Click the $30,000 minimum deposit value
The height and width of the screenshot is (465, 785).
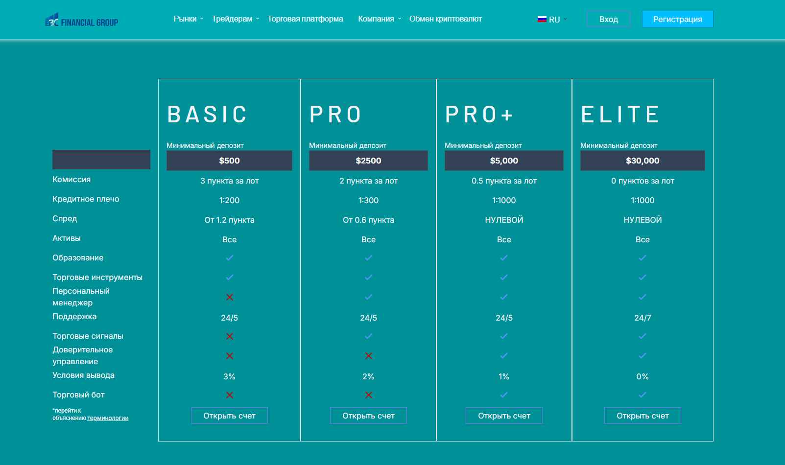[x=642, y=161]
